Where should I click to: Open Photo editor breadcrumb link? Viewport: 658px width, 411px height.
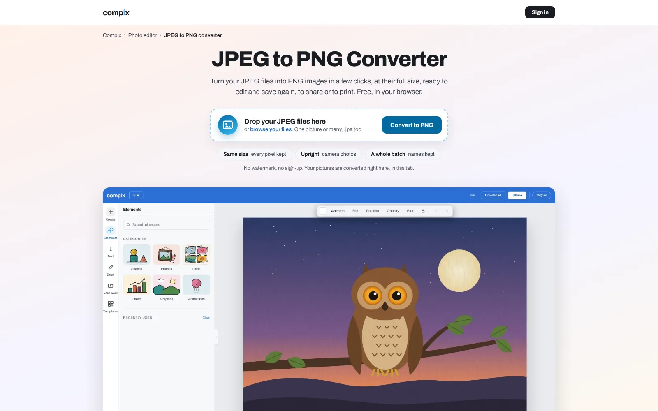click(143, 35)
